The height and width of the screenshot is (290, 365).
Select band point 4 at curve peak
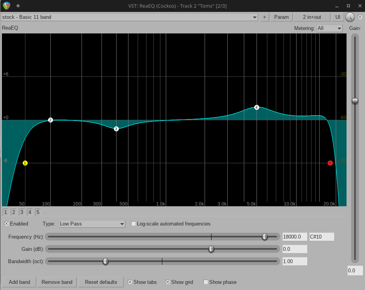click(x=257, y=108)
